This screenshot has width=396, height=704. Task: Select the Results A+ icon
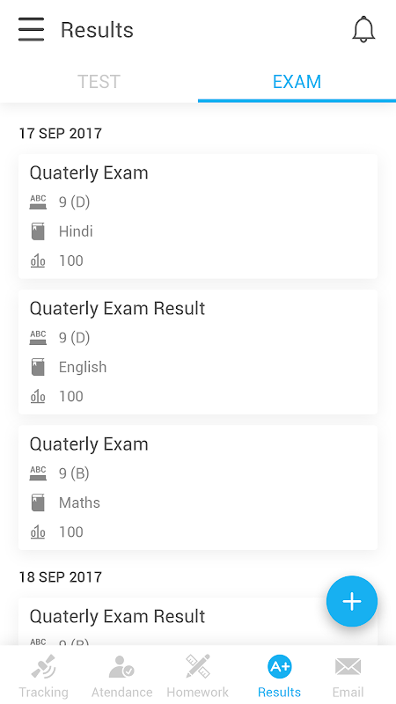(280, 666)
